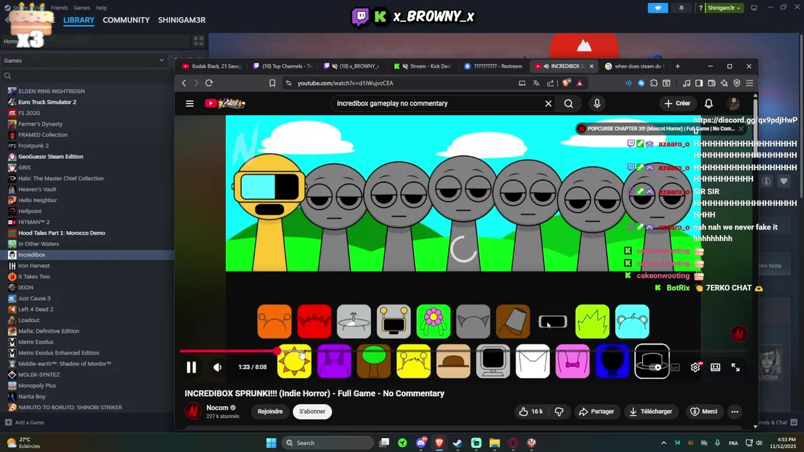Go back in the browser

pyautogui.click(x=183, y=83)
